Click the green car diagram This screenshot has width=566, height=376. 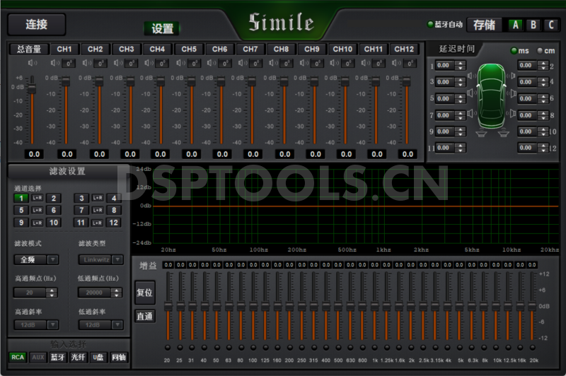[491, 95]
